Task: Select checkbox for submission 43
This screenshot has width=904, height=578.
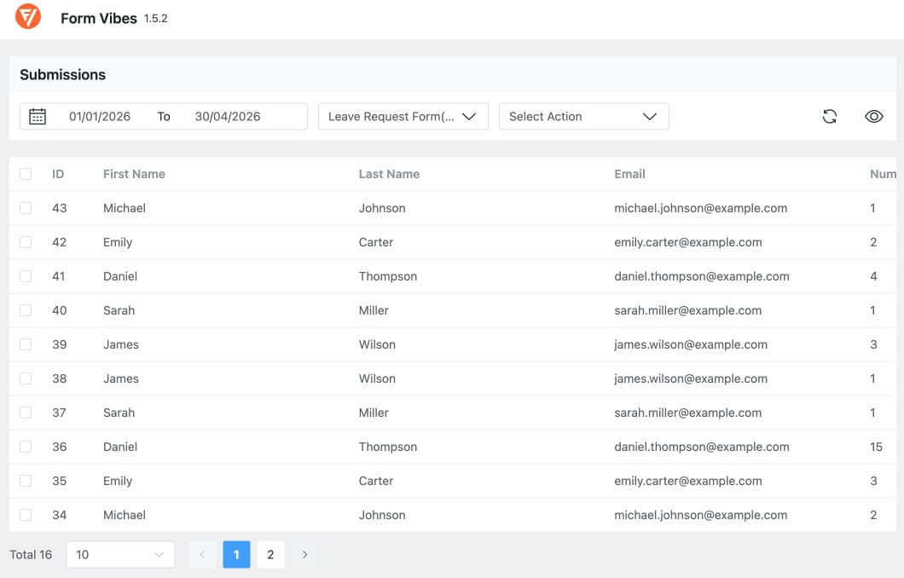Action: pos(26,208)
